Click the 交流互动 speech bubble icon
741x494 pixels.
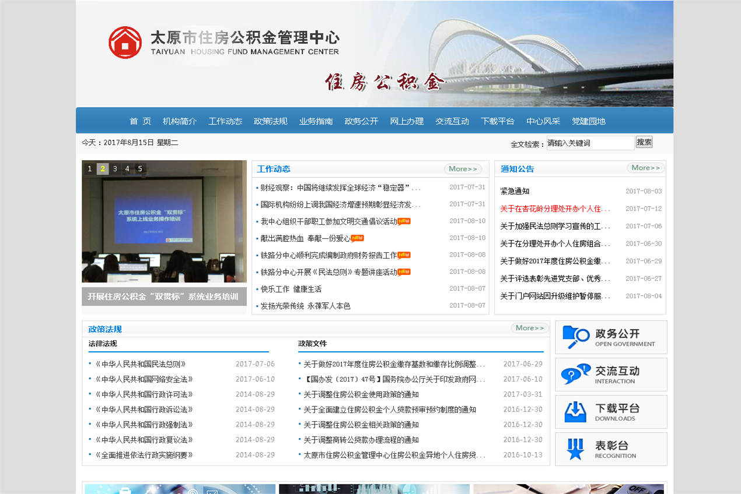(x=575, y=374)
